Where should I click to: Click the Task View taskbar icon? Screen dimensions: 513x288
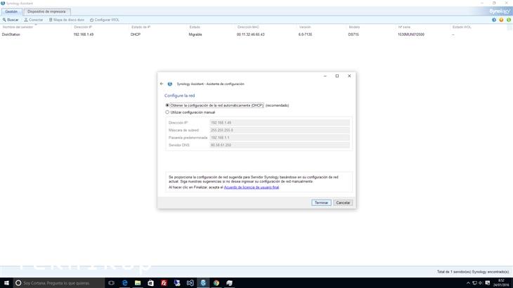point(111,283)
